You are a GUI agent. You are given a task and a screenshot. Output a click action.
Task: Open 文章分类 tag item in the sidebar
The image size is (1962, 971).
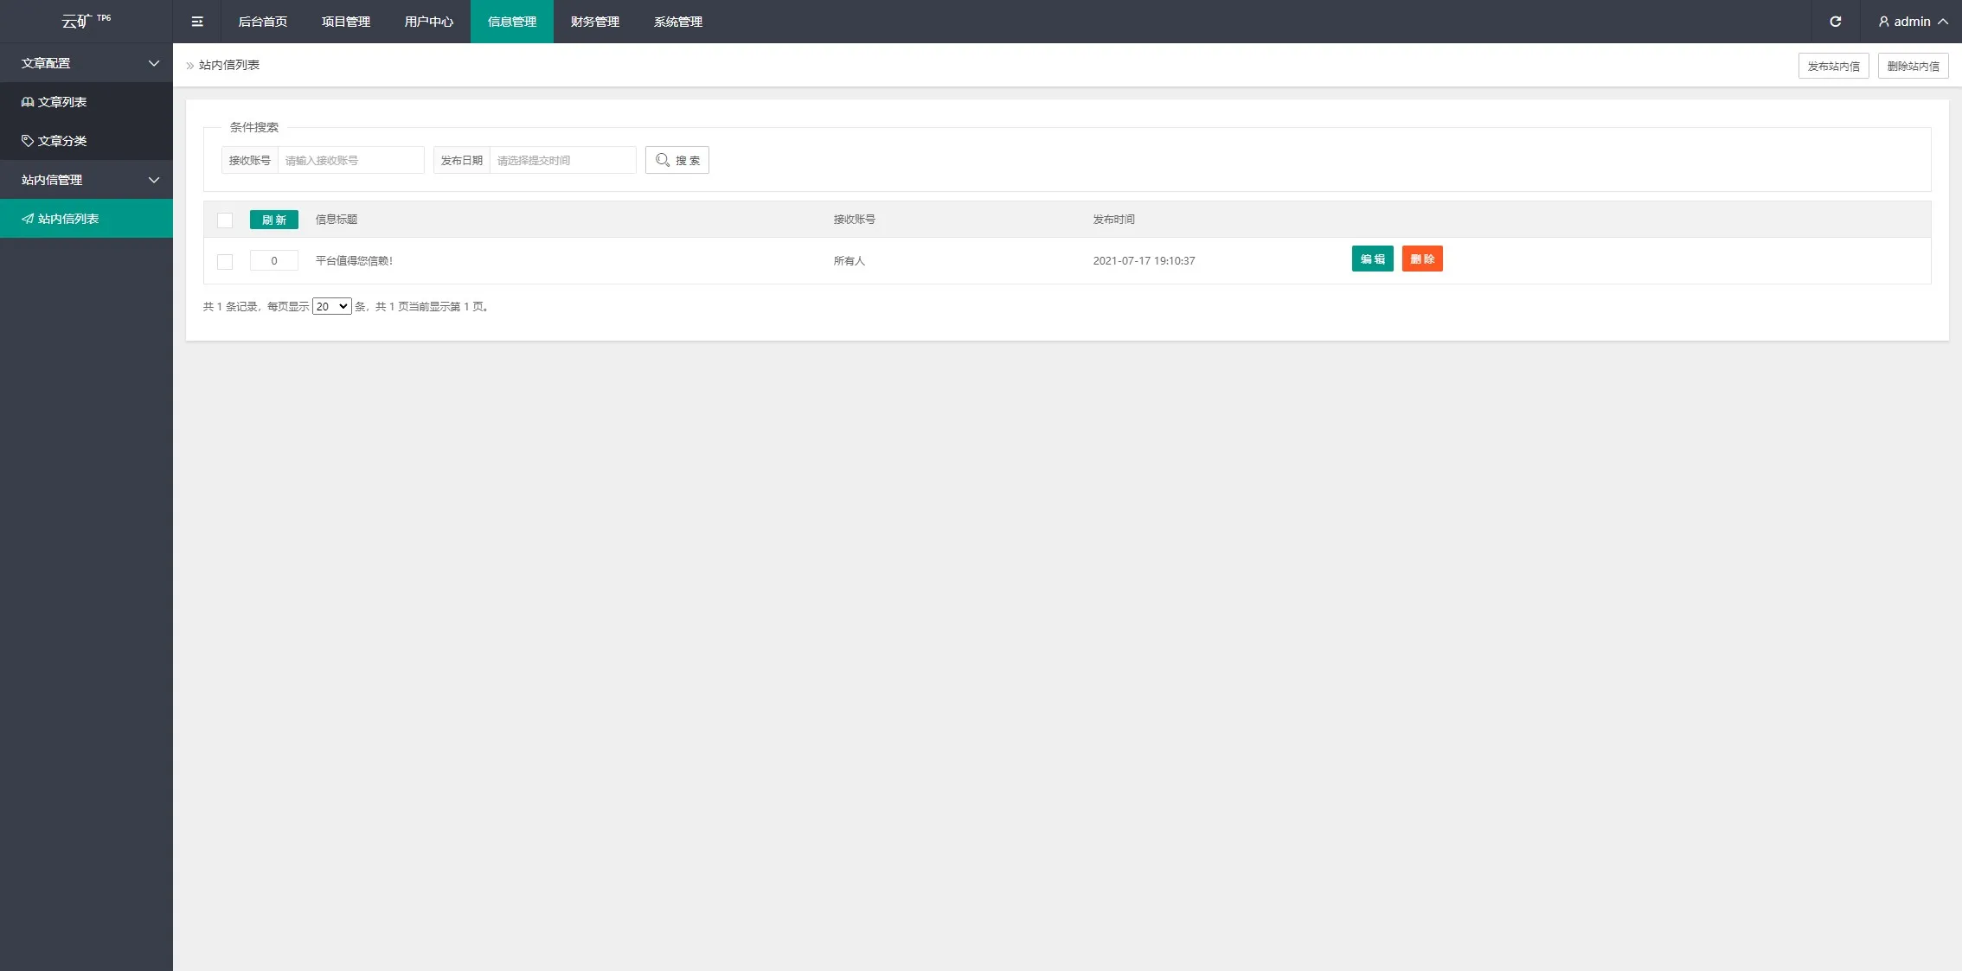tap(62, 141)
